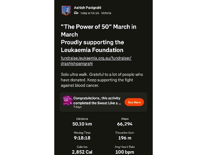Tap the Sweat Like a Girl challenge badge
207x155 pixels.
click(x=67, y=101)
